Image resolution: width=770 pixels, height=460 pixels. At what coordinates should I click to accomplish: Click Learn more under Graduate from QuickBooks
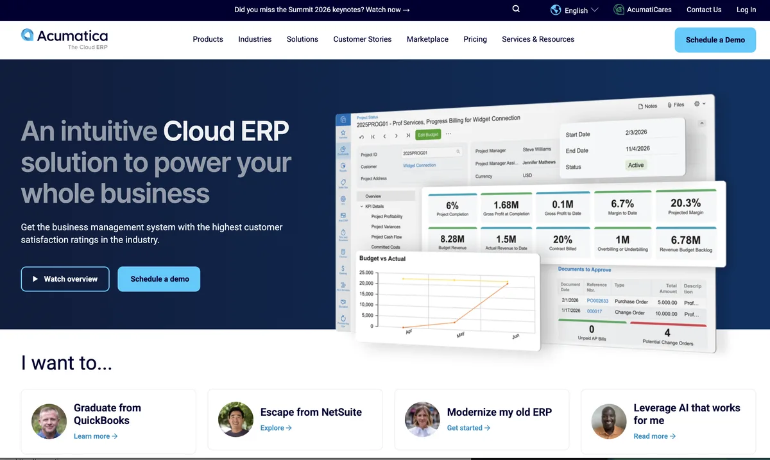(x=96, y=436)
